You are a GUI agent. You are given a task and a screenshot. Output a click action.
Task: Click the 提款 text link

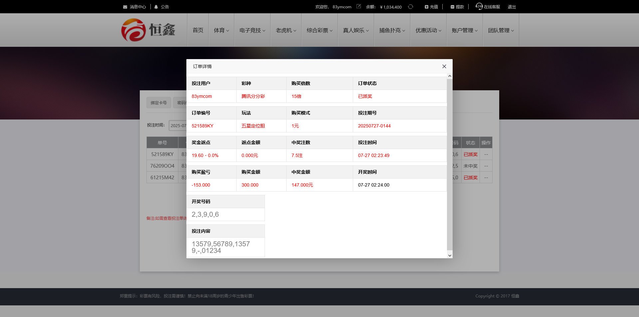point(460,7)
